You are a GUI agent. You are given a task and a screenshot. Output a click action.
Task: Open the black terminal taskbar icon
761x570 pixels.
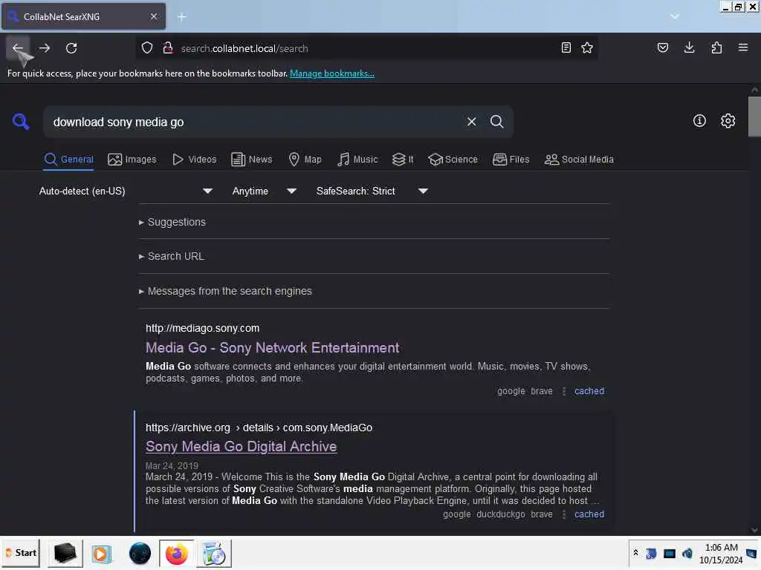pos(65,553)
